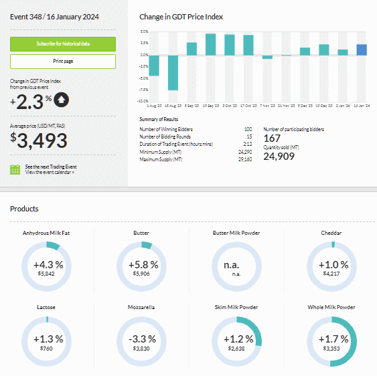Image resolution: width=377 pixels, height=376 pixels.
Task: Select the 5 Sep '23 chart bar
Action: click(x=192, y=49)
